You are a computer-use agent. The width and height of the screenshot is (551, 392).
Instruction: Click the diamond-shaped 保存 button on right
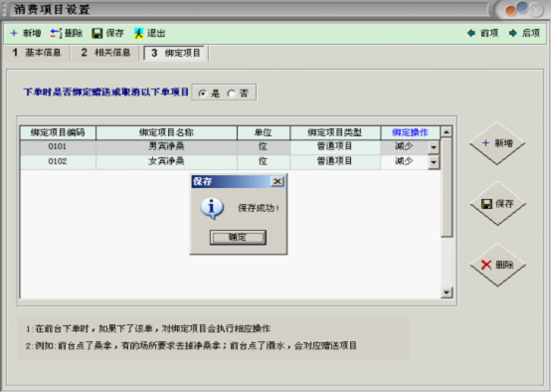click(497, 204)
